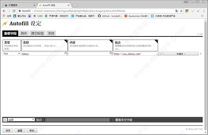Reload the Autofill options page
208x135 pixels.
point(14,11)
